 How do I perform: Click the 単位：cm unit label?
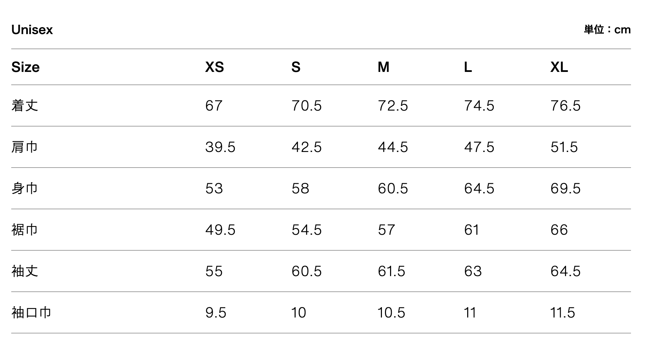pos(607,30)
